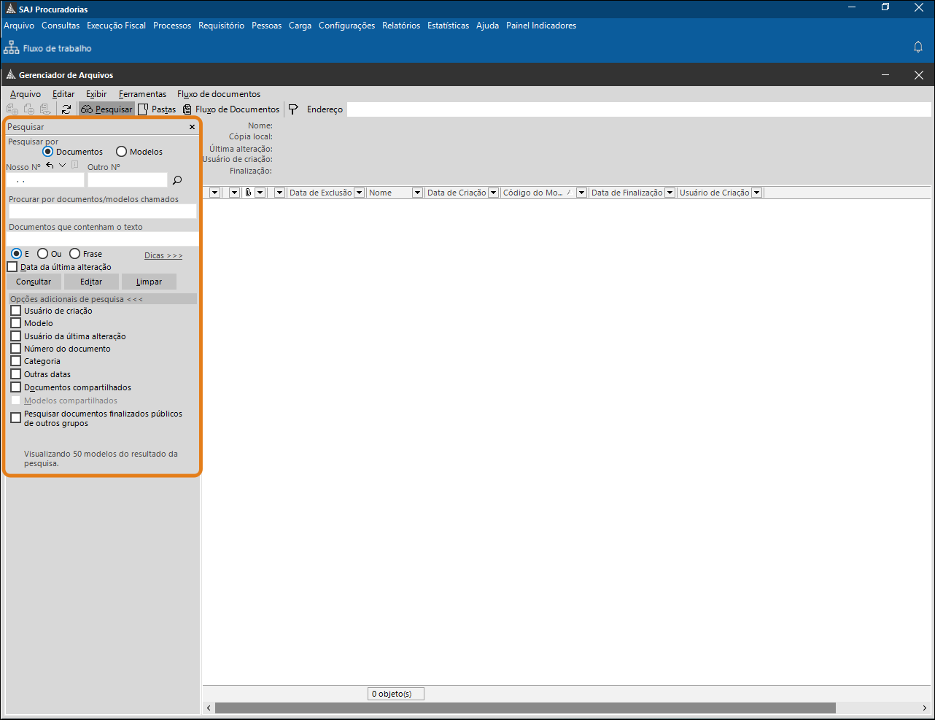Viewport: 935px width, 720px height.
Task: Open the Execução Fiscal menu
Action: pos(116,26)
